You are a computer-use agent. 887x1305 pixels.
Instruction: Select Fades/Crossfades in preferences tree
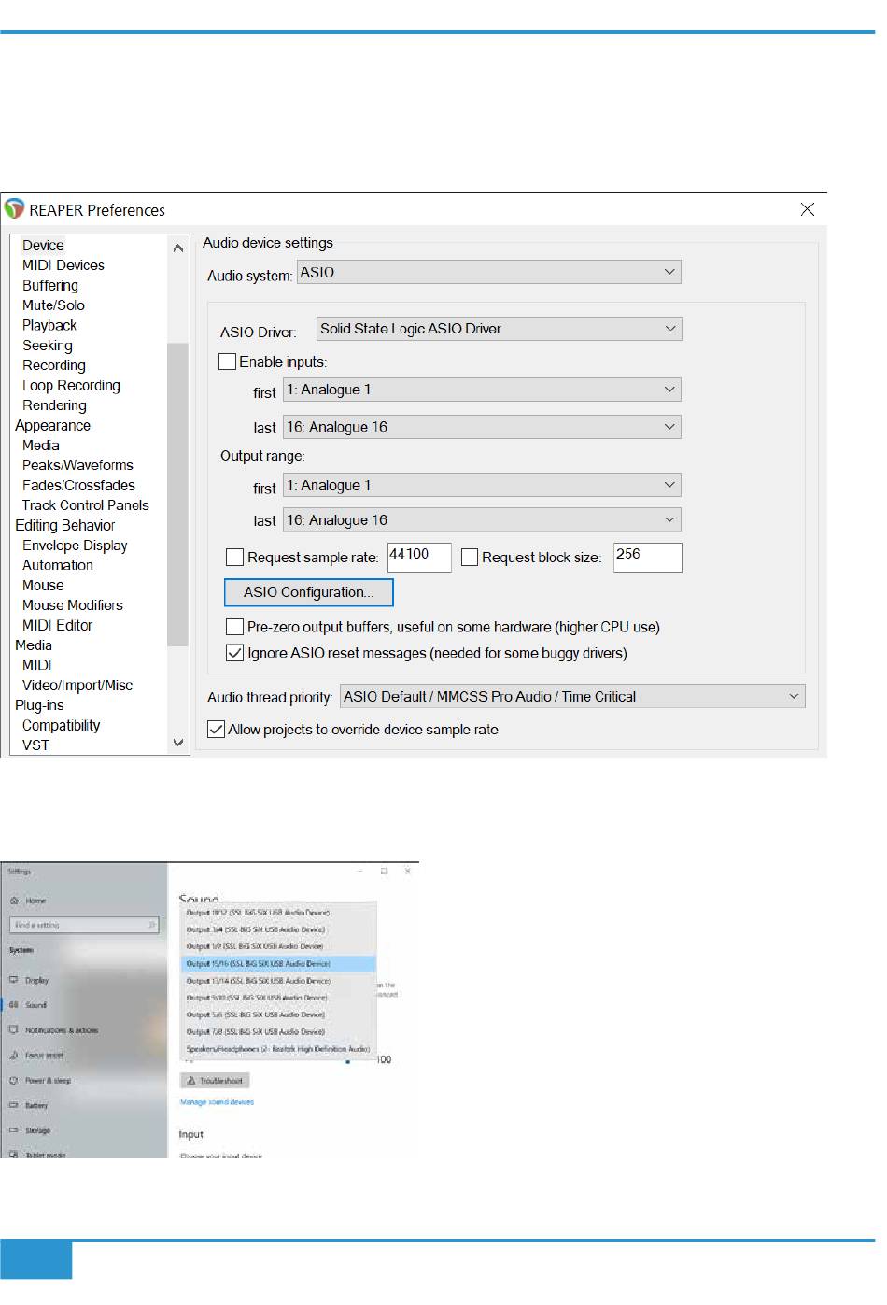point(78,486)
